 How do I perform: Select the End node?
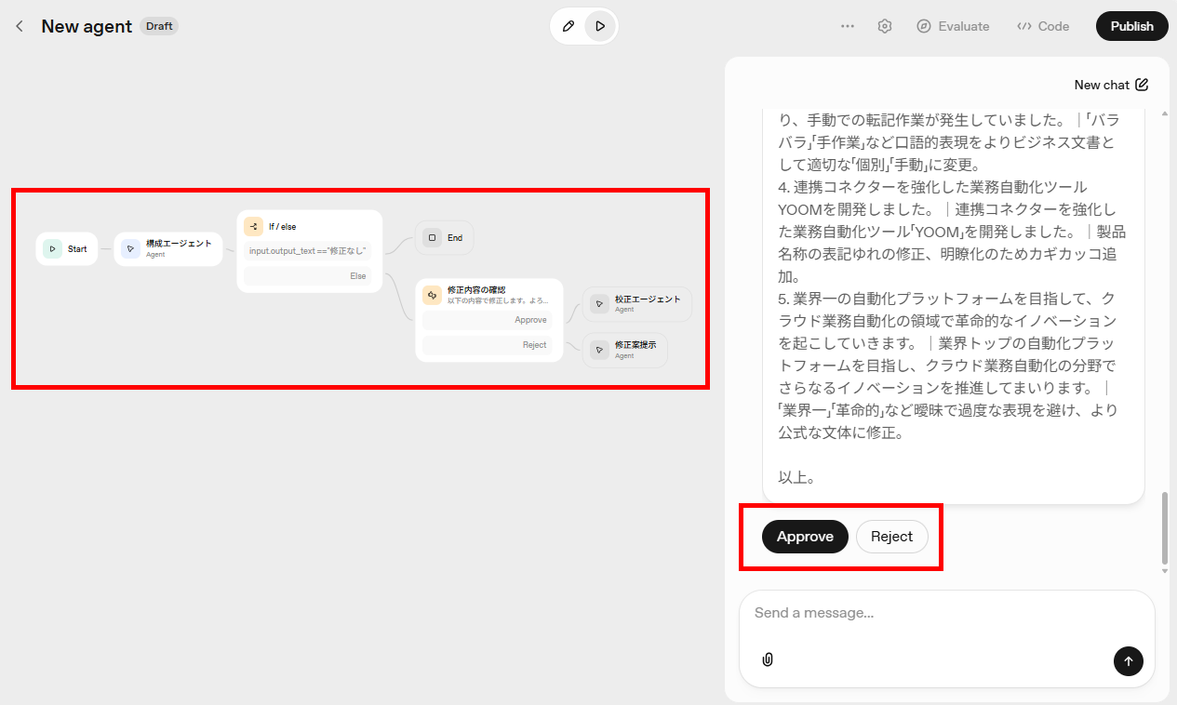(x=444, y=238)
